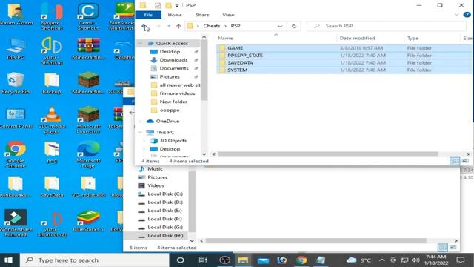Select the SAVEDATA folder
Screen dimensions: 474x267
pos(344,62)
